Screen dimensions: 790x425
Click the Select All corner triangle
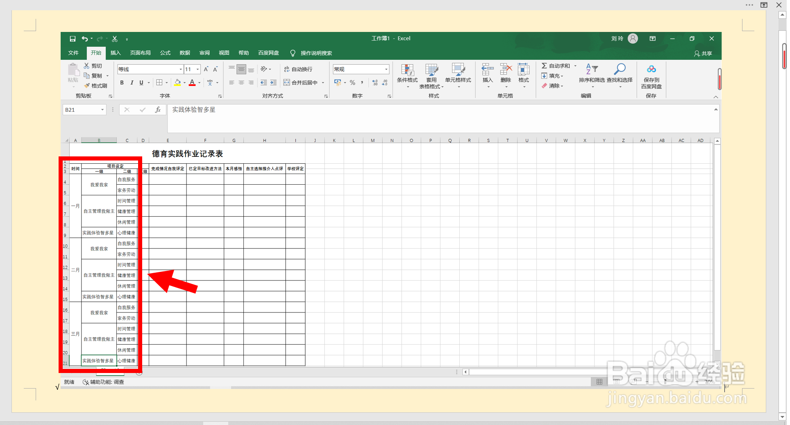pyautogui.click(x=67, y=140)
